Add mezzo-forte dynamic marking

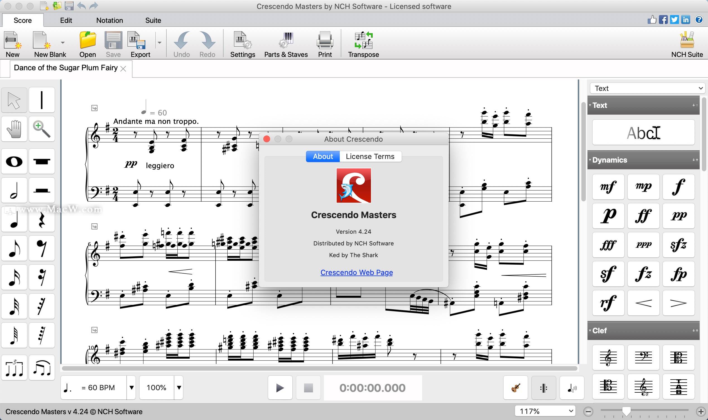coord(608,187)
